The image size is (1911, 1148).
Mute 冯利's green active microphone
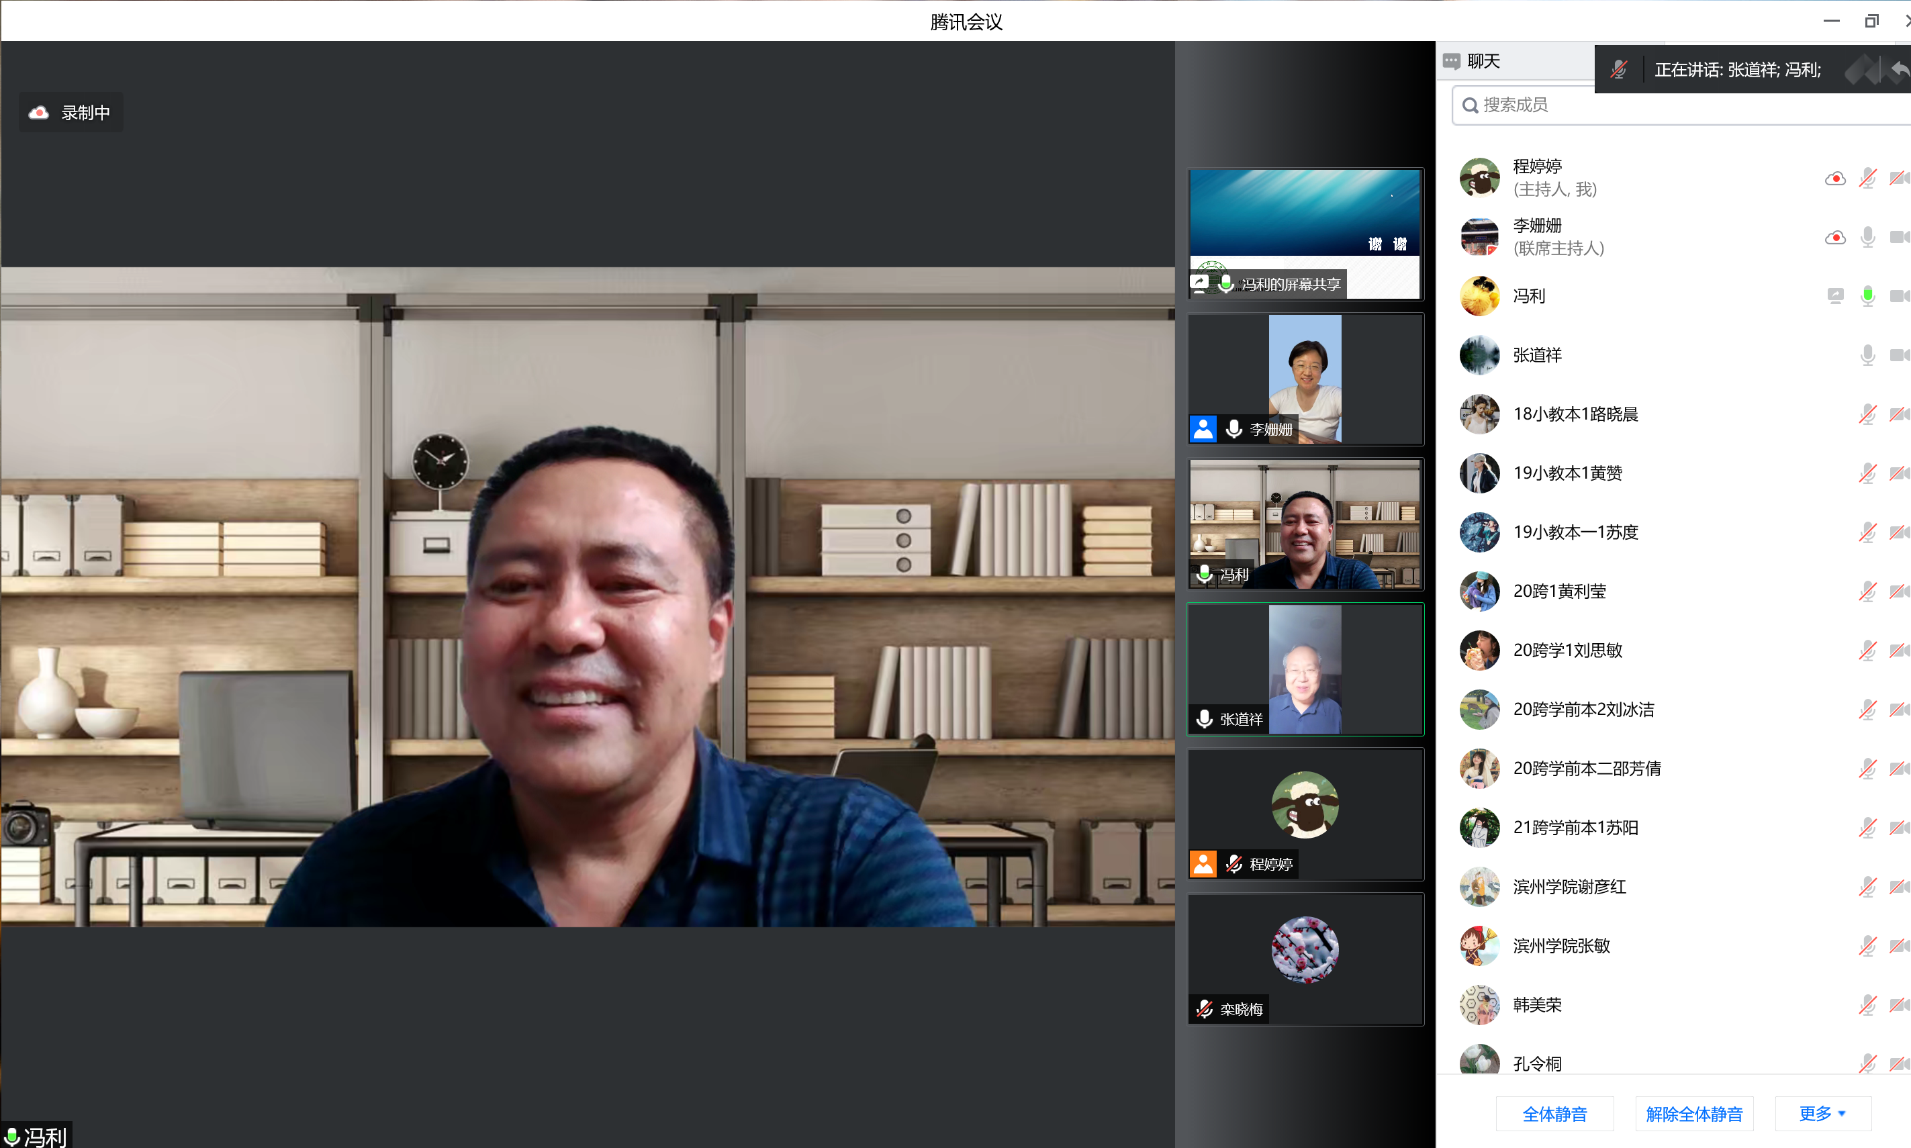[x=1867, y=295]
